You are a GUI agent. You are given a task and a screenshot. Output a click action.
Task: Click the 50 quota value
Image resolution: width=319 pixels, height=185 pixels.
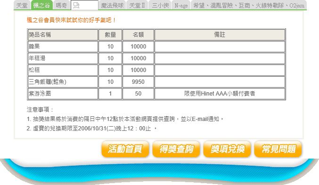pyautogui.click(x=138, y=94)
